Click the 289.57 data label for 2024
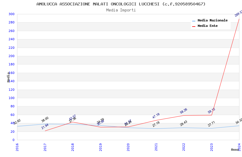 (x=238, y=13)
